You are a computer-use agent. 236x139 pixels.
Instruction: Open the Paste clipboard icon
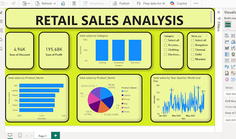(x=2, y=3)
